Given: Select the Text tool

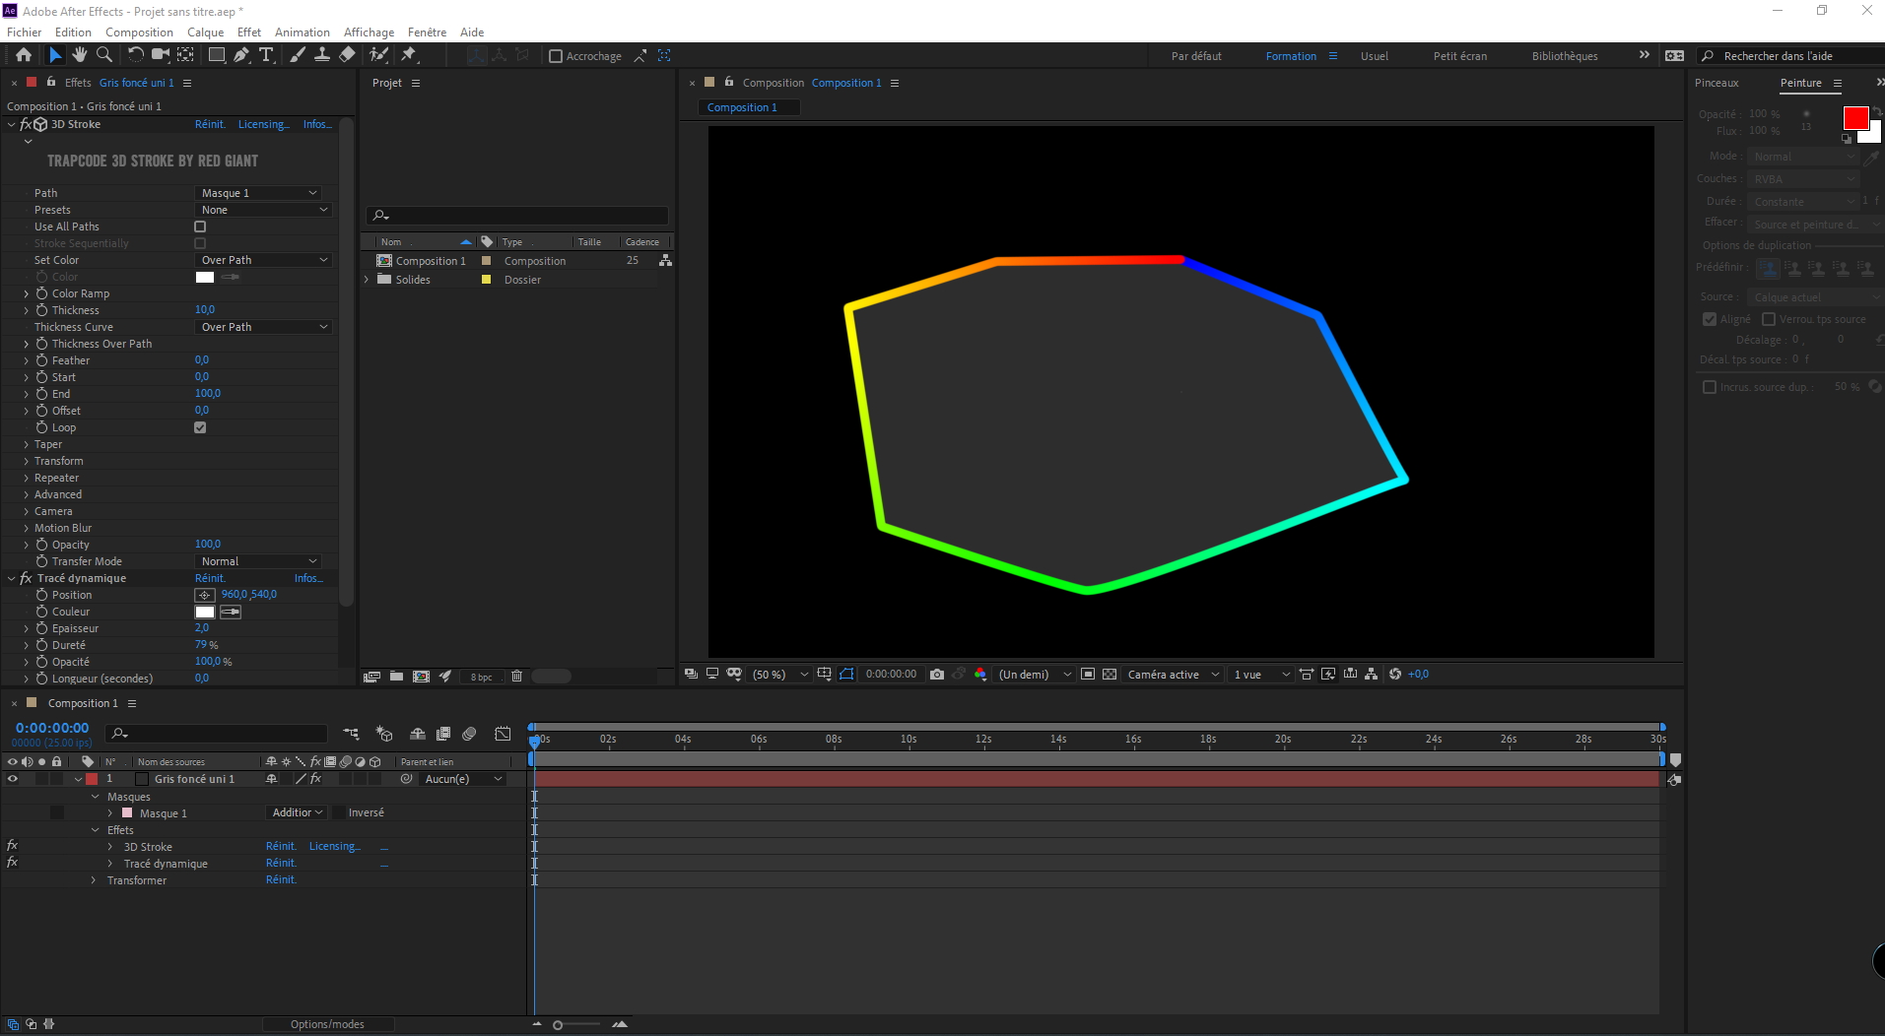Looking at the screenshot, I should pyautogui.click(x=266, y=55).
